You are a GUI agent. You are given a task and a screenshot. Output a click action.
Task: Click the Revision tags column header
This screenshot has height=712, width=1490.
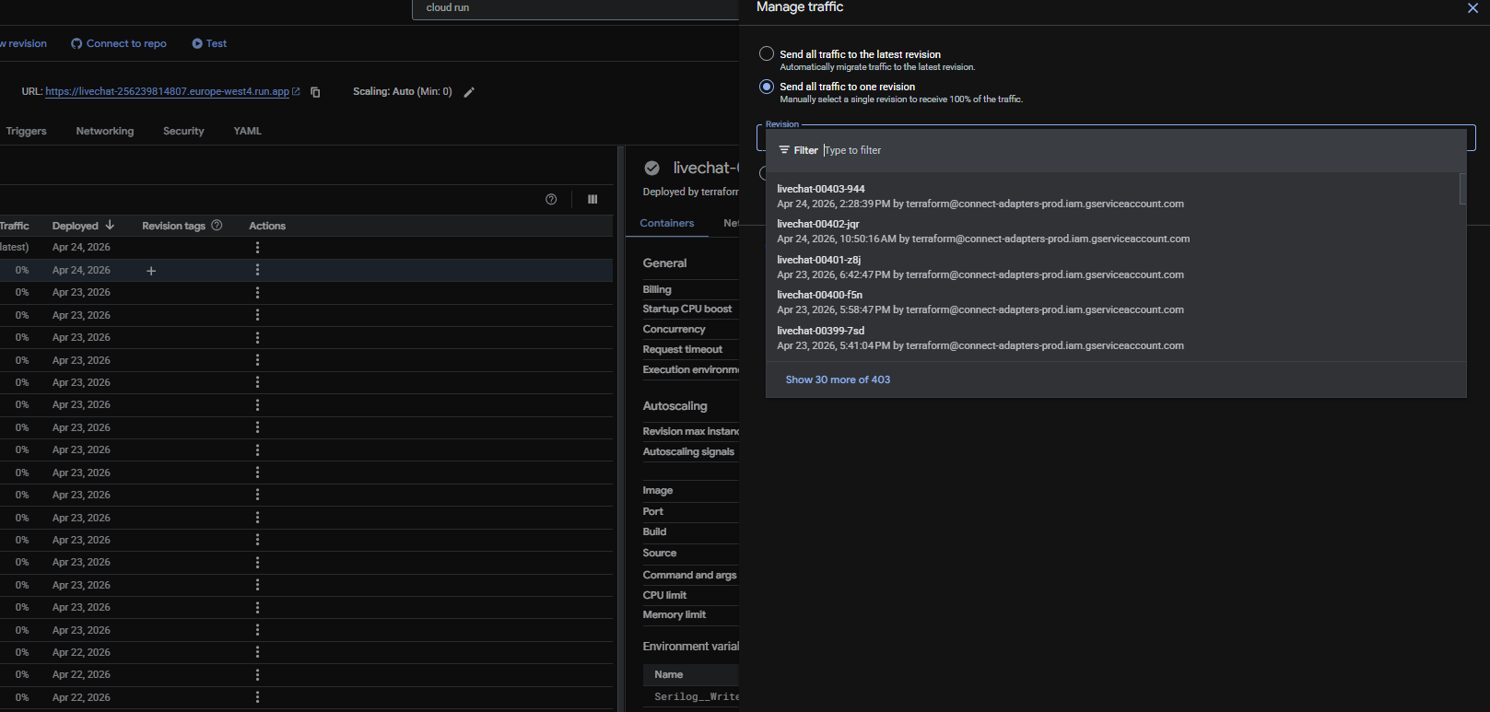[173, 226]
